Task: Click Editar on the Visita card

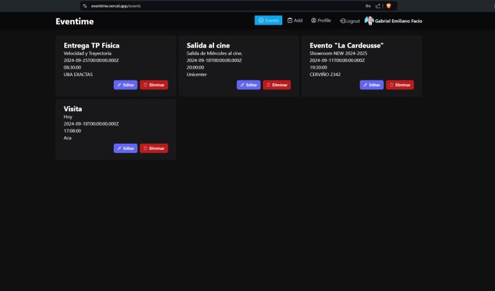Action: click(x=126, y=149)
